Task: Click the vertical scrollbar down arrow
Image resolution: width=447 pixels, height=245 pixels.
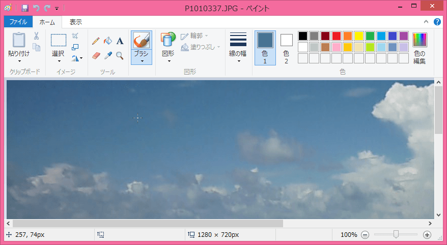Action: pyautogui.click(x=438, y=215)
